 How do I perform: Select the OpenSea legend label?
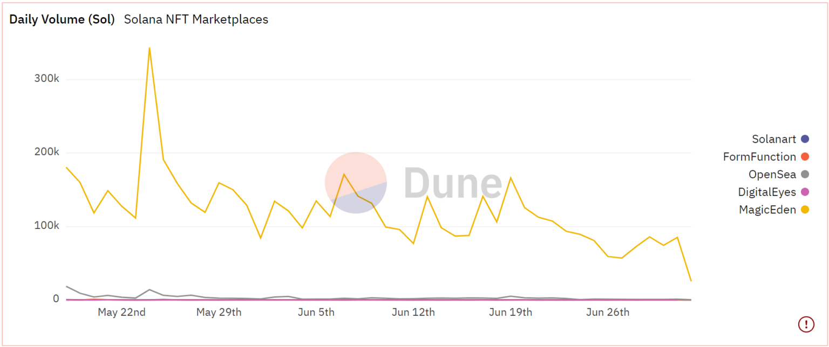772,174
